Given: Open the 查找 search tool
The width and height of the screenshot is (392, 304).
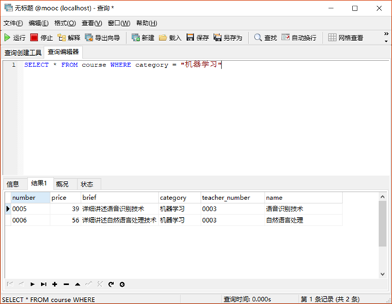Looking at the screenshot, I should click(x=265, y=37).
